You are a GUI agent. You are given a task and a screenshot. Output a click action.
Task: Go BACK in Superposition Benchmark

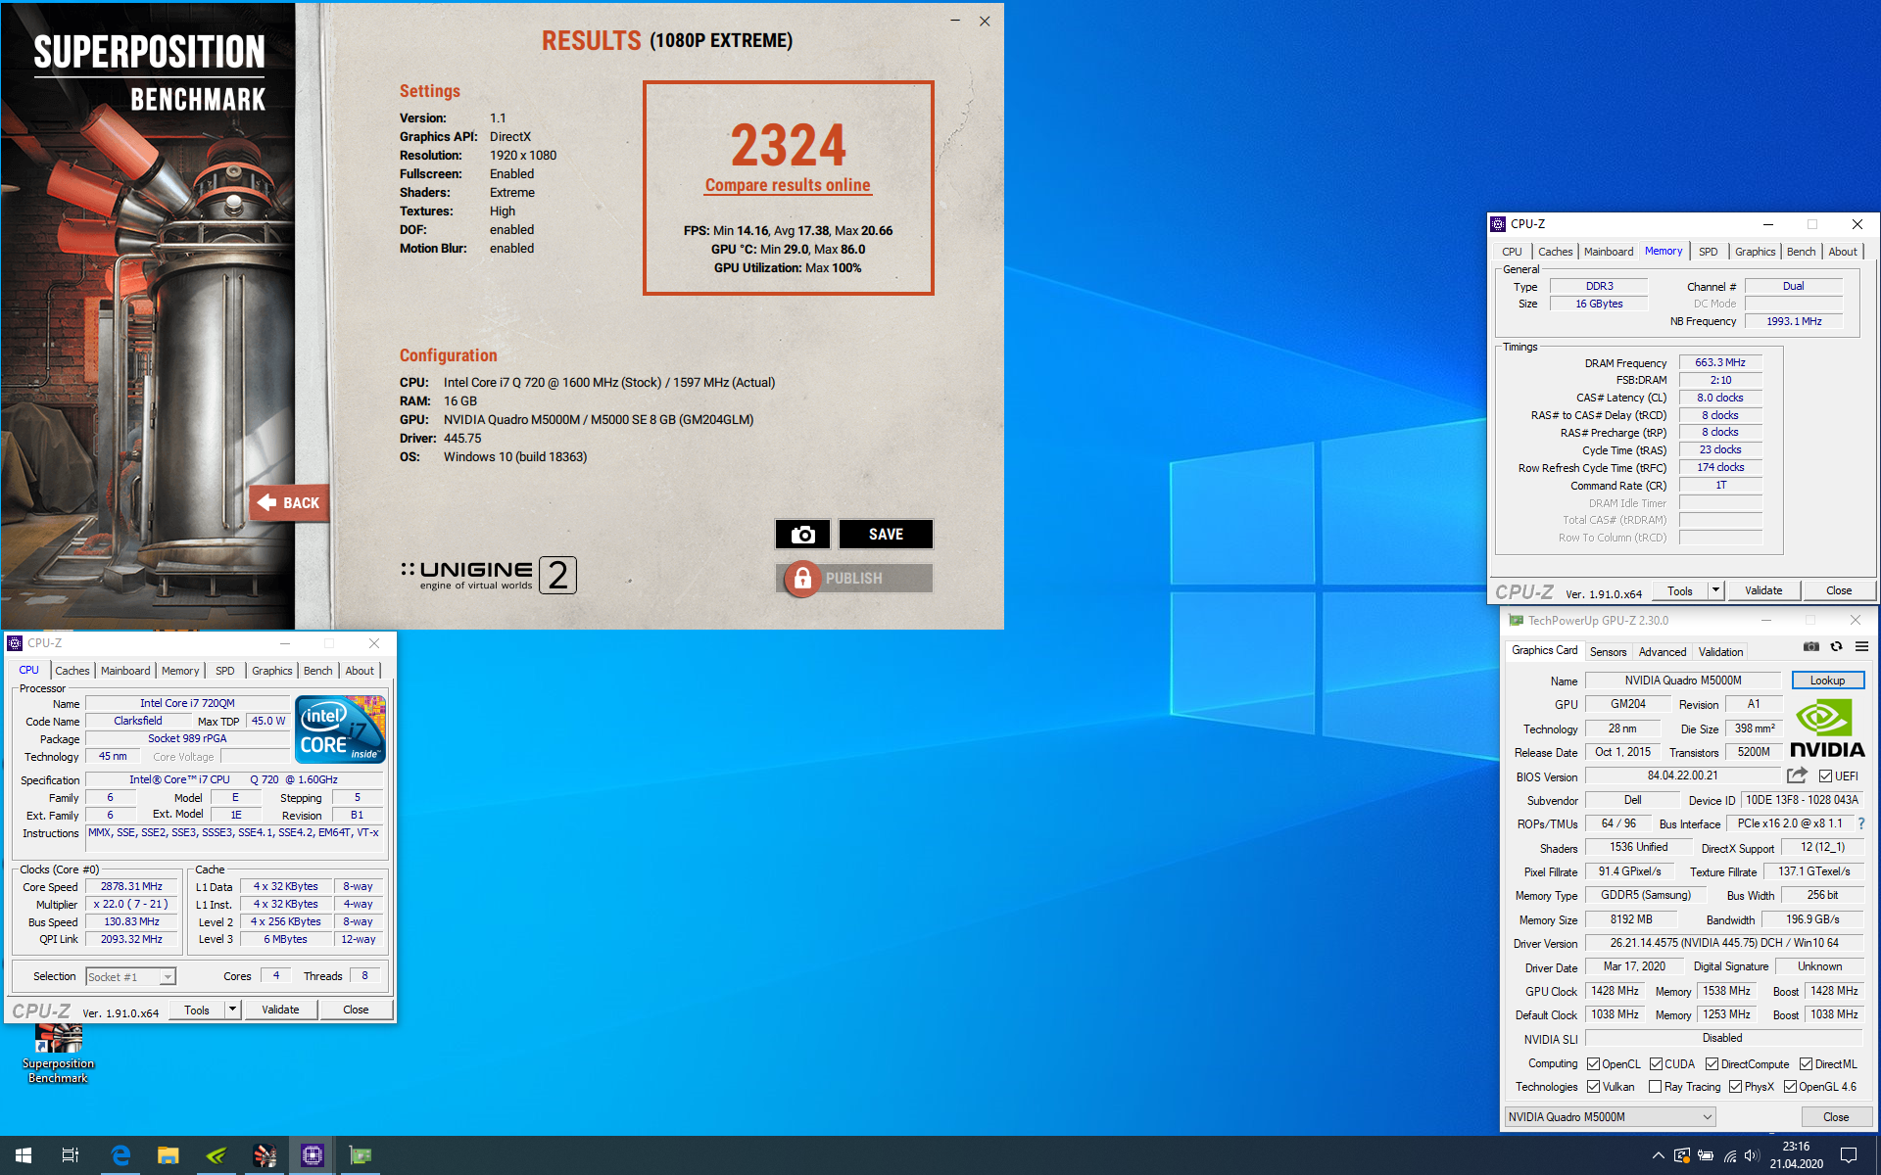coord(289,502)
